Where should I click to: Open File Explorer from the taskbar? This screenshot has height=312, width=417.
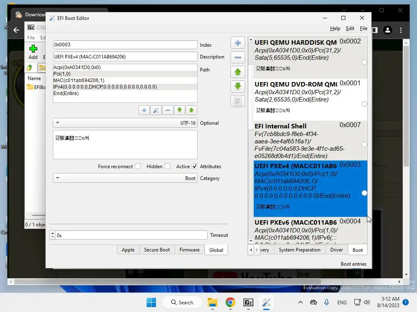pyautogui.click(x=213, y=302)
